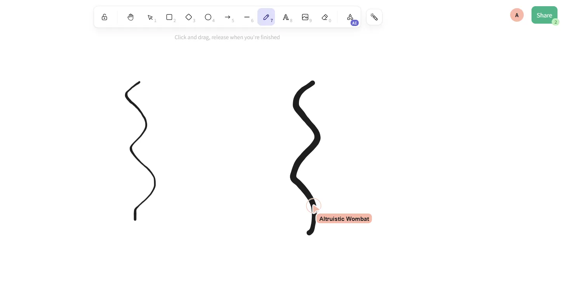This screenshot has height=286, width=561.
Task: Select the Hand panning tool
Action: tap(130, 17)
